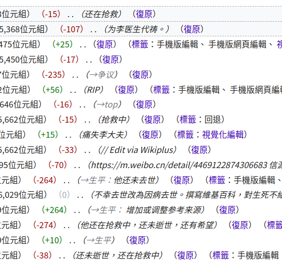Open 標籤 link on the -264 row
The width and height of the screenshot is (282, 265).
click(x=217, y=180)
